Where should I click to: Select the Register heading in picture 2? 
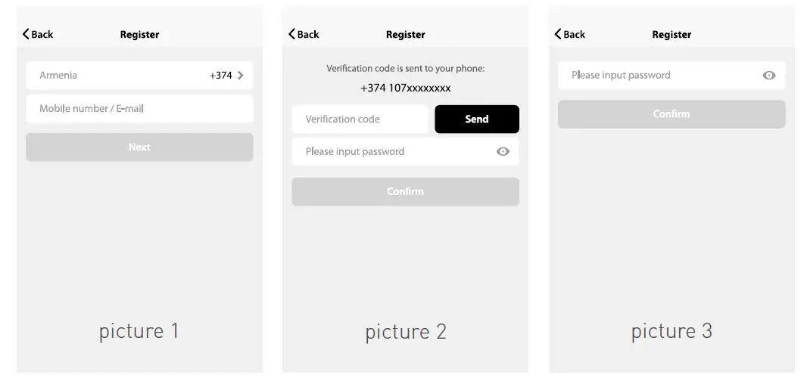(x=405, y=34)
